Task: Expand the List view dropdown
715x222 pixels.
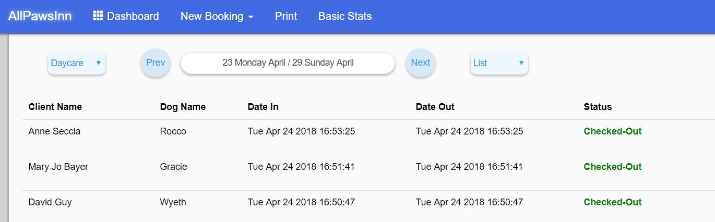Action: click(499, 63)
